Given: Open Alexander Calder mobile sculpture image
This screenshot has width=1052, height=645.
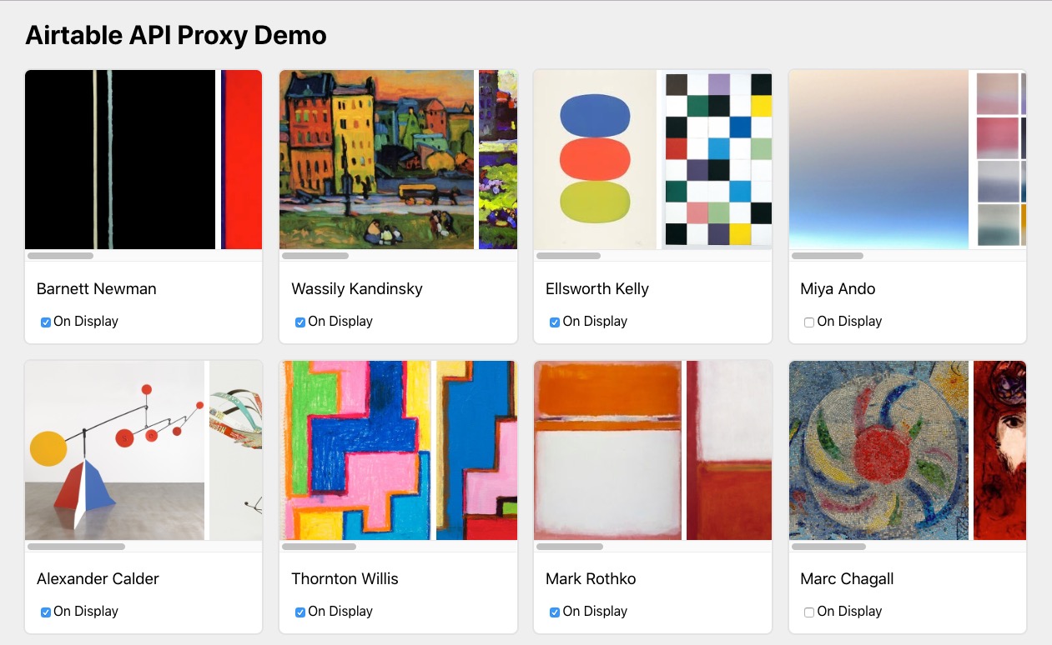Looking at the screenshot, I should pos(114,450).
